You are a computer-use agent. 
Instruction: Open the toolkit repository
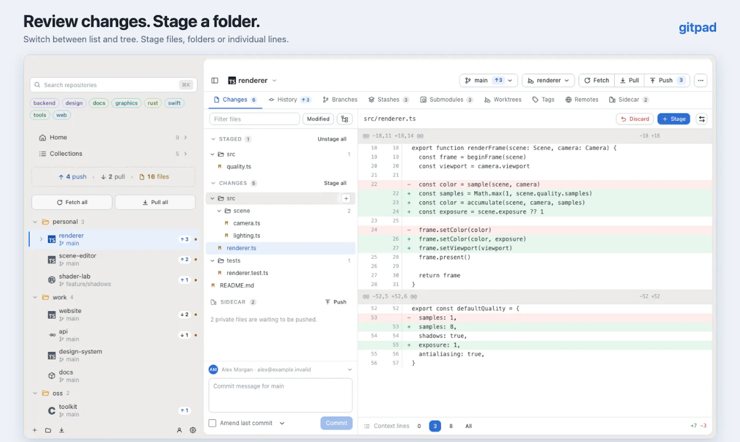tap(114, 411)
